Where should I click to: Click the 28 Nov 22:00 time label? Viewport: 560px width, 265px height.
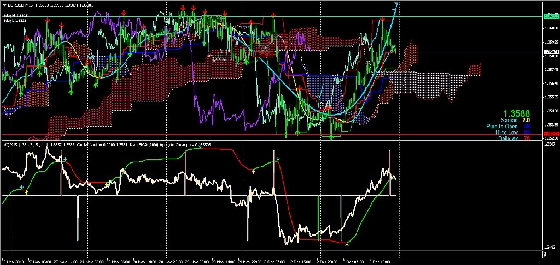coord(171,261)
